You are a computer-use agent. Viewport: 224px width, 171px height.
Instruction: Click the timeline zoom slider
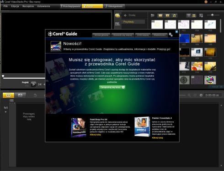(x=182, y=95)
